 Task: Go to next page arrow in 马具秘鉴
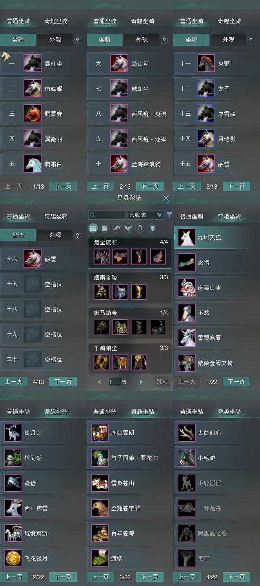141,382
